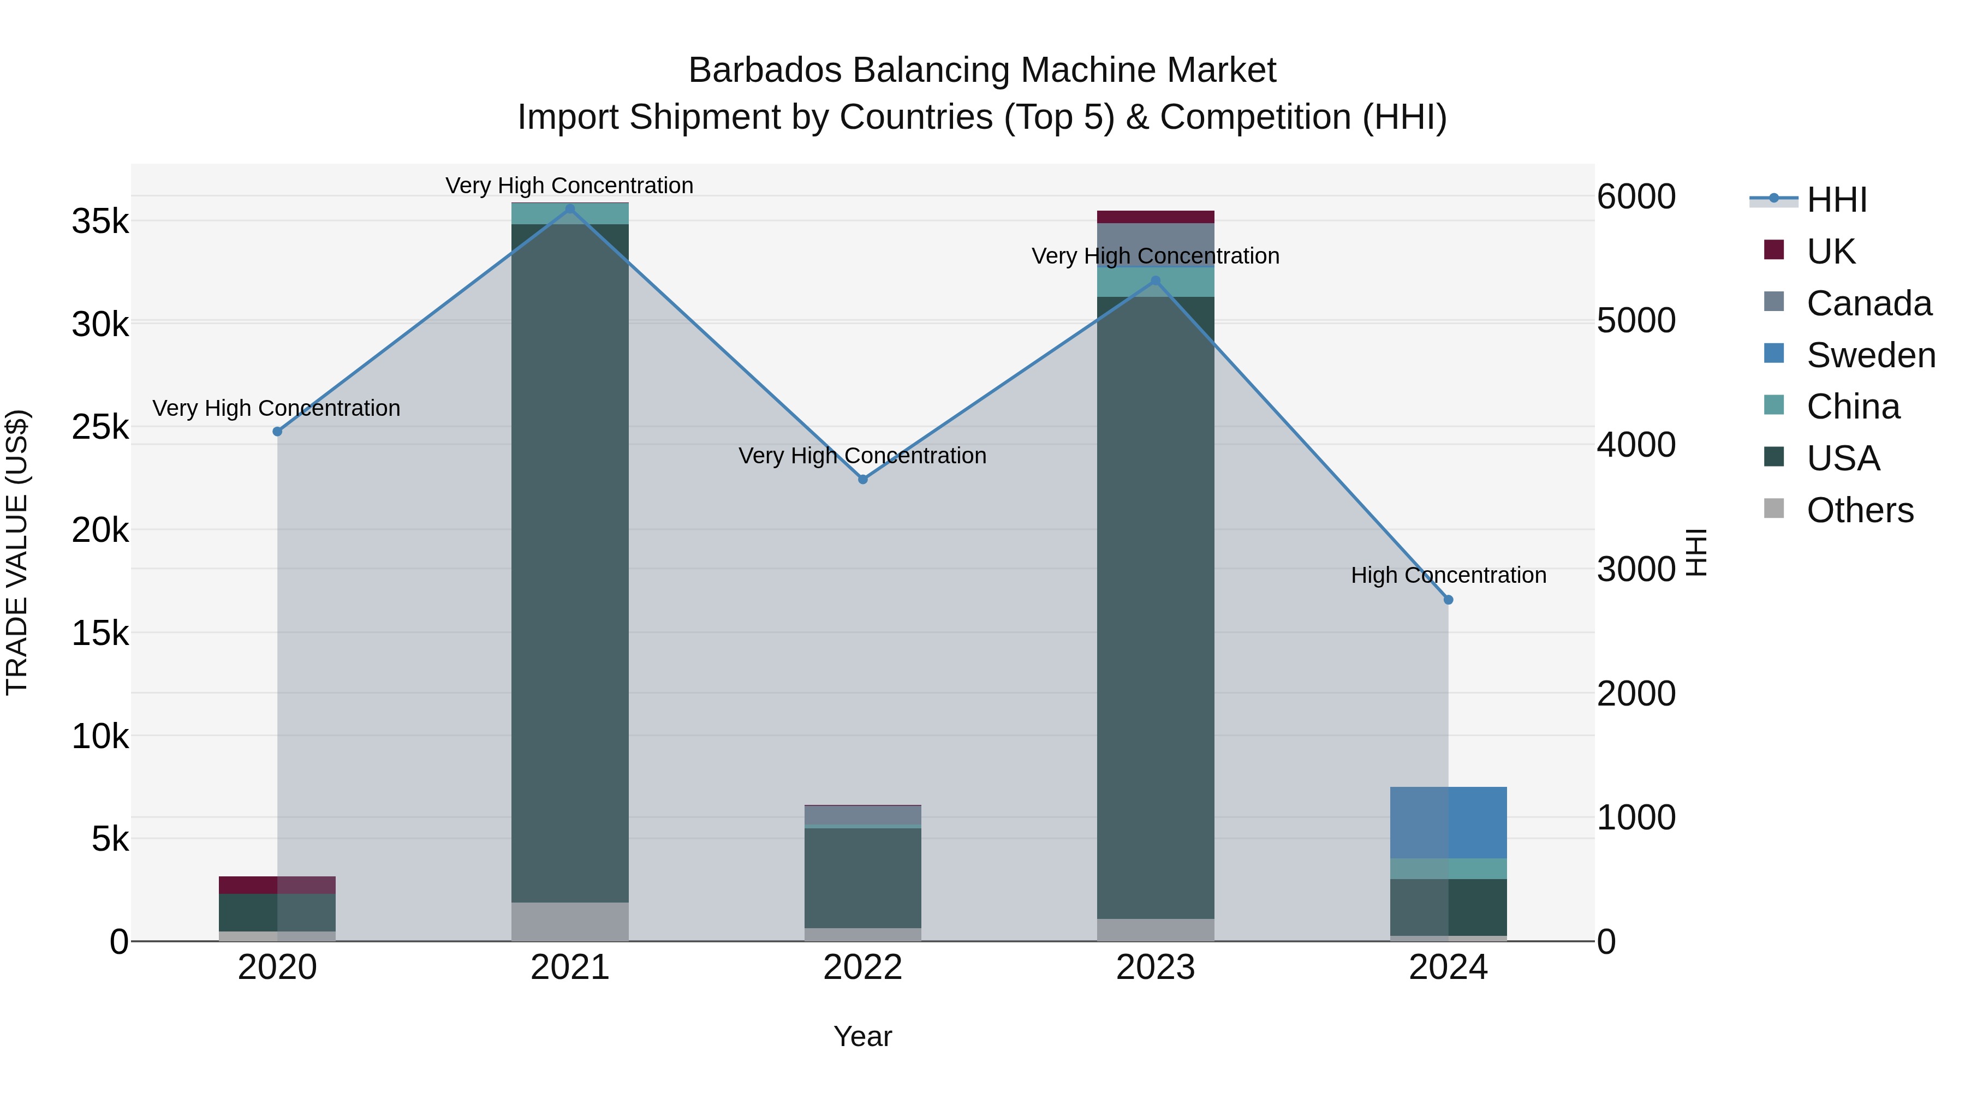Click the China bar segment in 2024
The image size is (1965, 1105).
pos(1449,869)
